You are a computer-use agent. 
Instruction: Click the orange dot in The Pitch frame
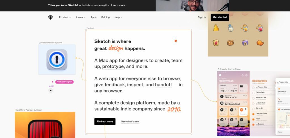point(176,41)
